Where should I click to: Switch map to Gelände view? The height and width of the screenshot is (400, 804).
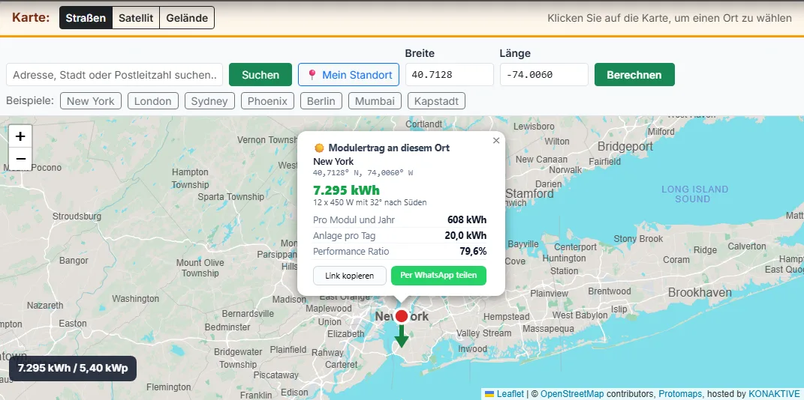tap(187, 18)
